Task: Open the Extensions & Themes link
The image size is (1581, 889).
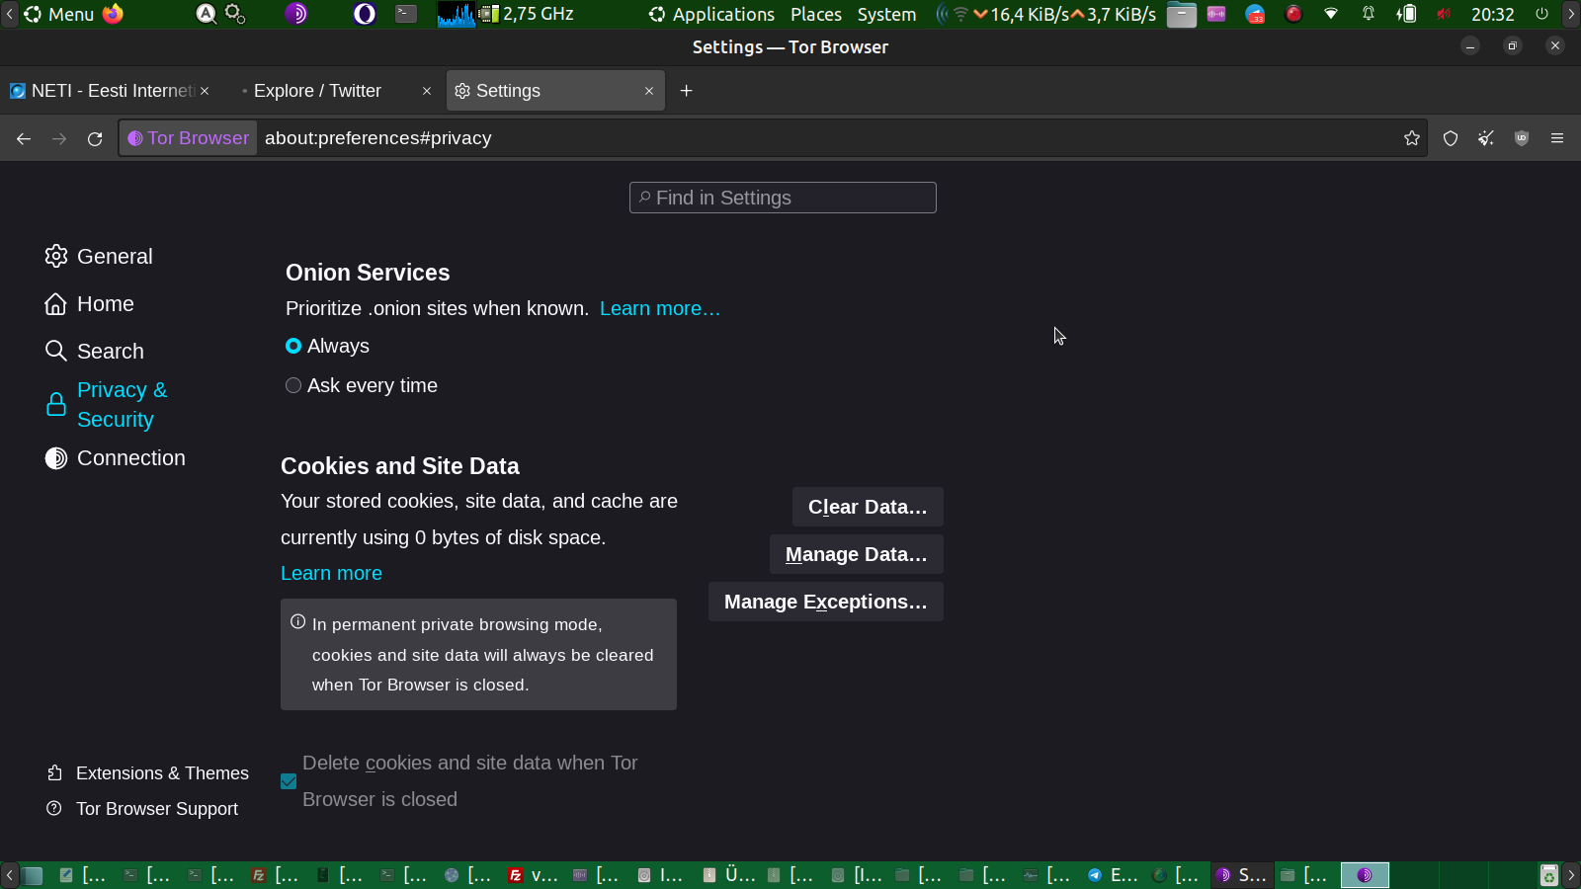Action: click(162, 772)
